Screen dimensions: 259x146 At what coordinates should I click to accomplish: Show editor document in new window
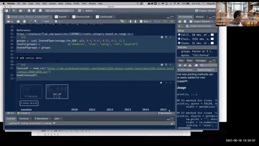pos(18,21)
